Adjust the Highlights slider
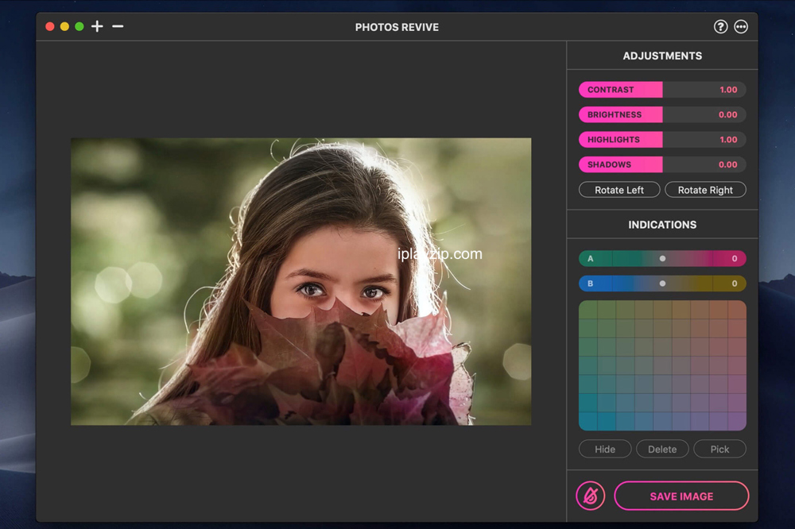The width and height of the screenshot is (795, 529). (662, 139)
